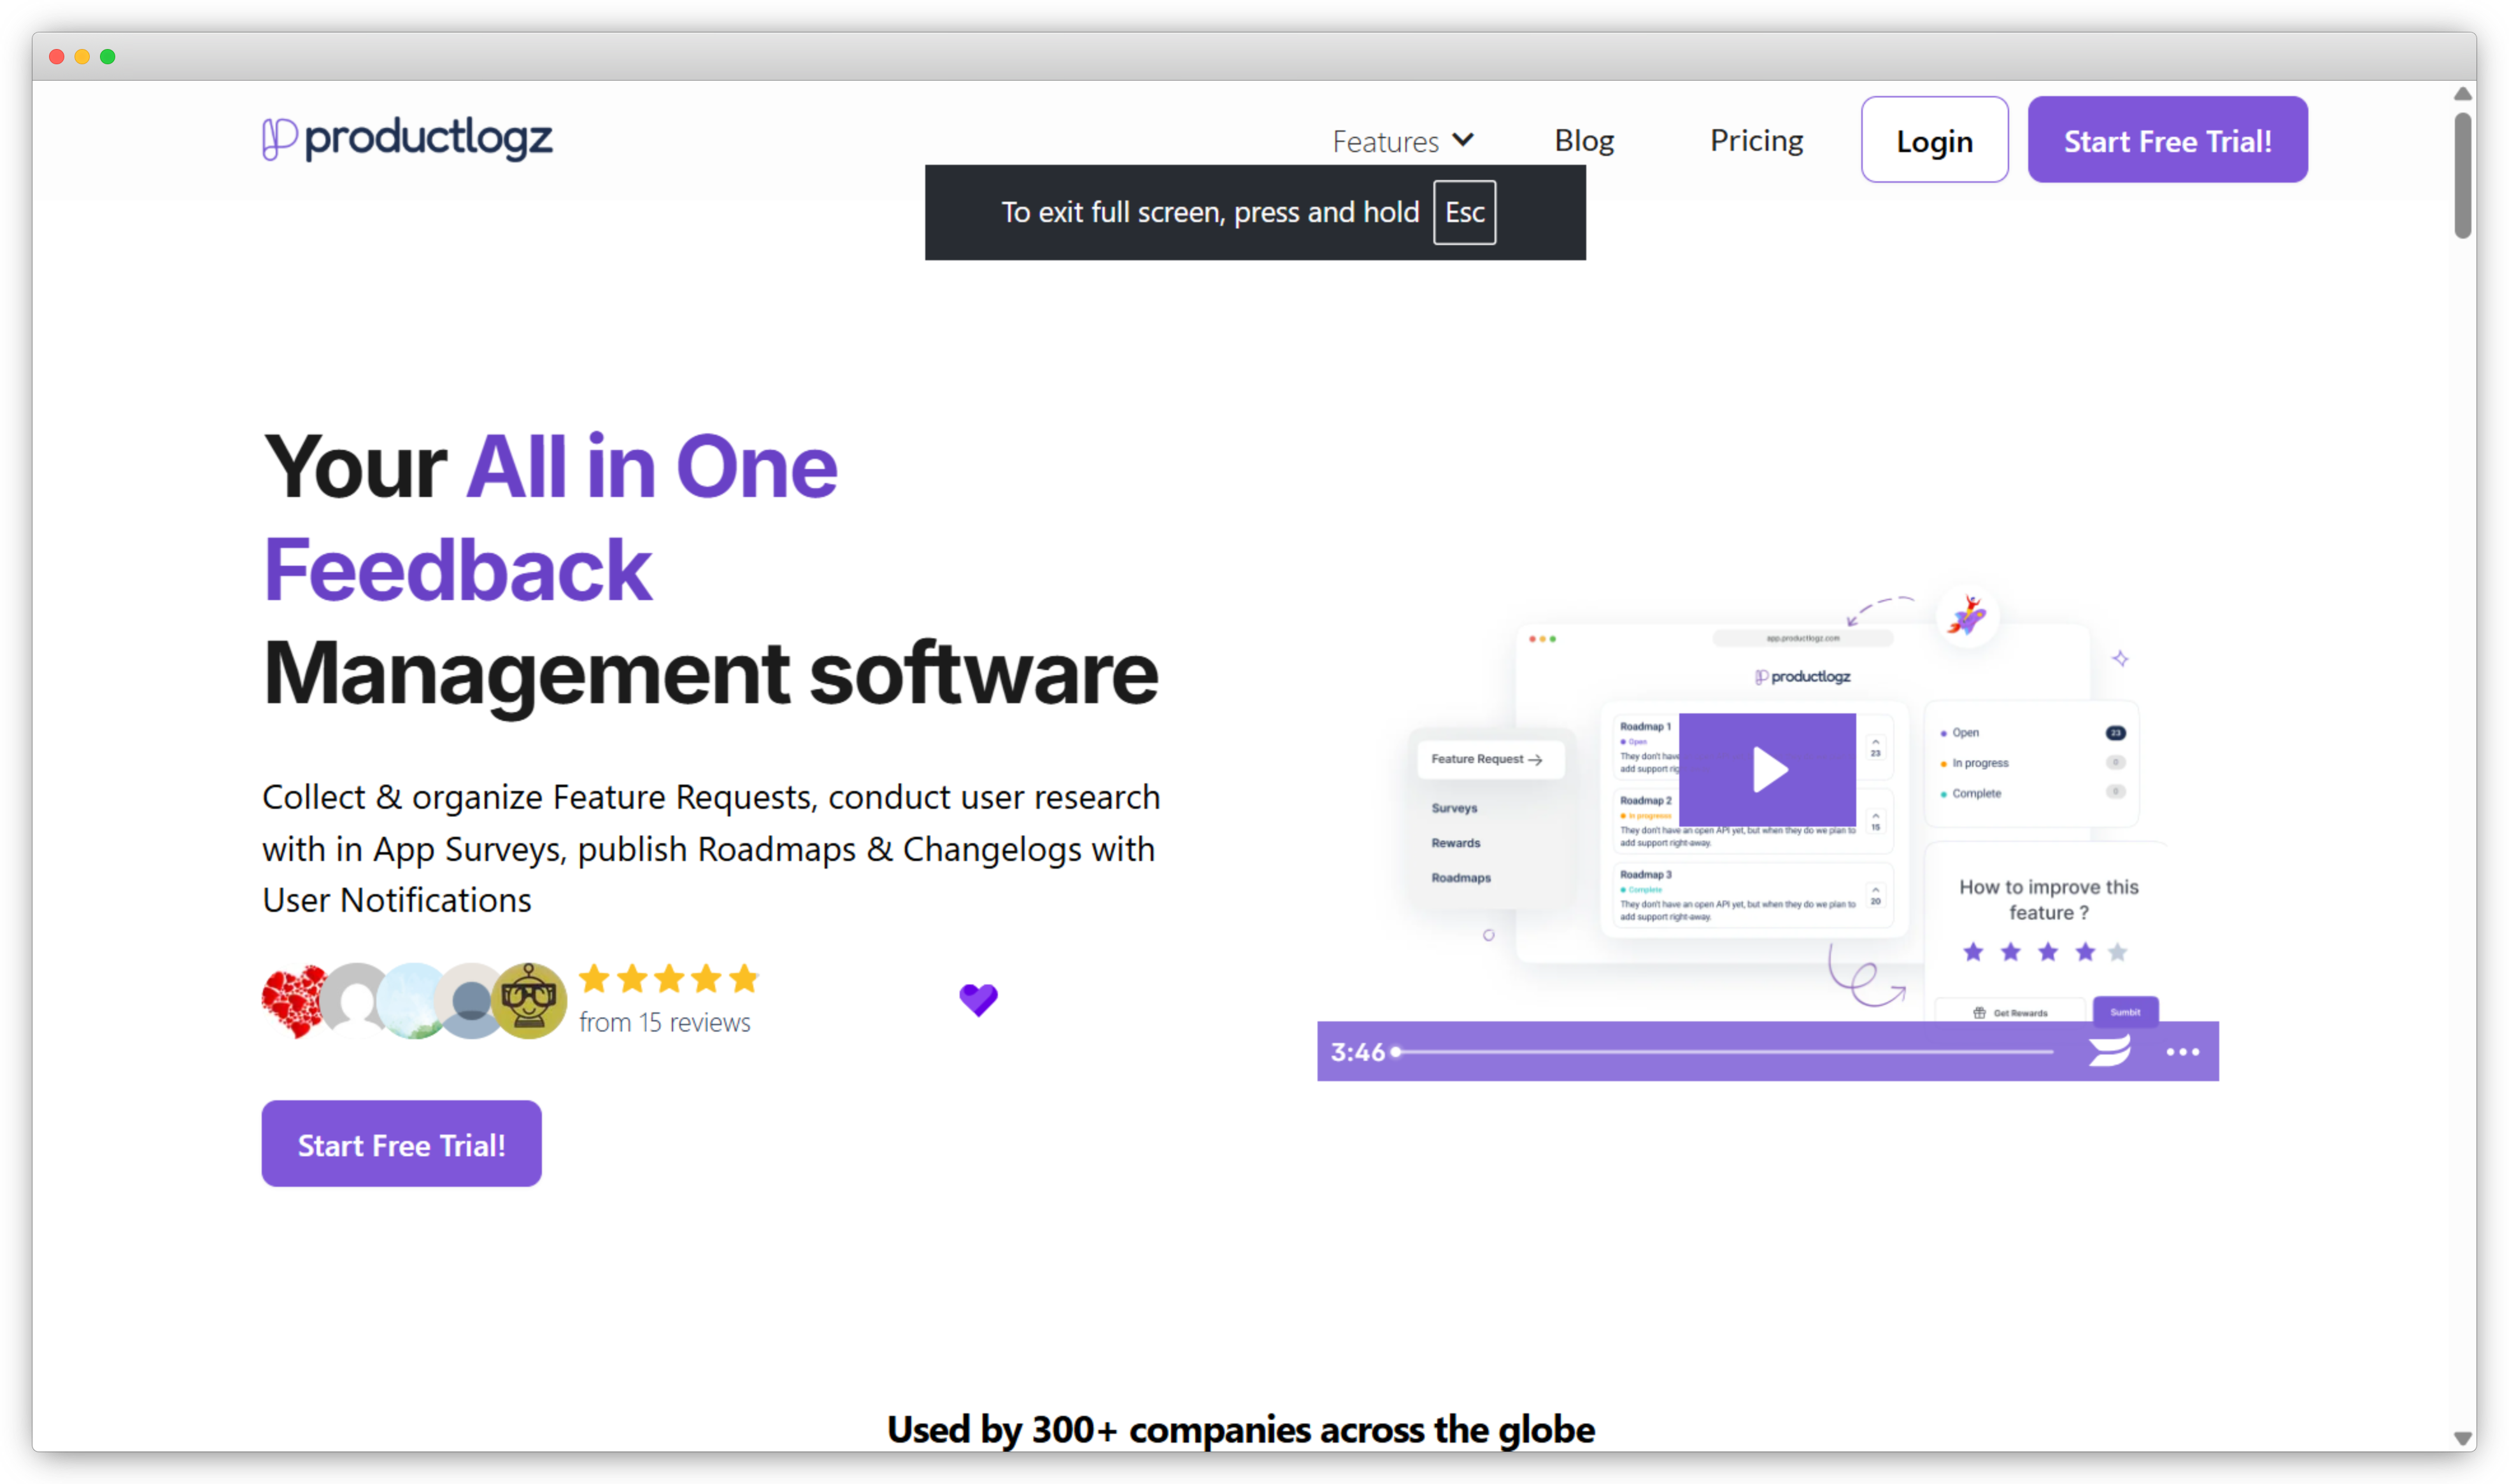This screenshot has height=1484, width=2509.
Task: Click the Esc key hint in the overlay
Action: coord(1463,212)
